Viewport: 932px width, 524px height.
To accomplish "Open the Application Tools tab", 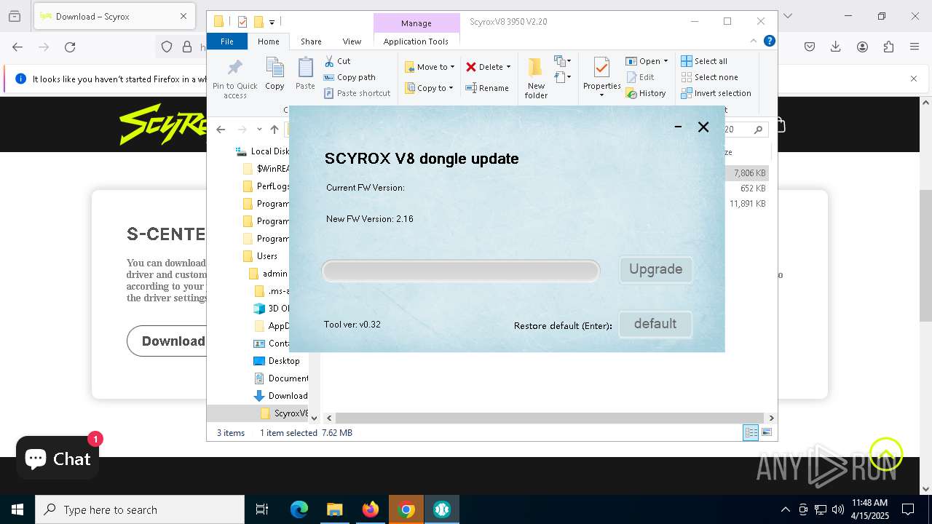I will 416,41.
